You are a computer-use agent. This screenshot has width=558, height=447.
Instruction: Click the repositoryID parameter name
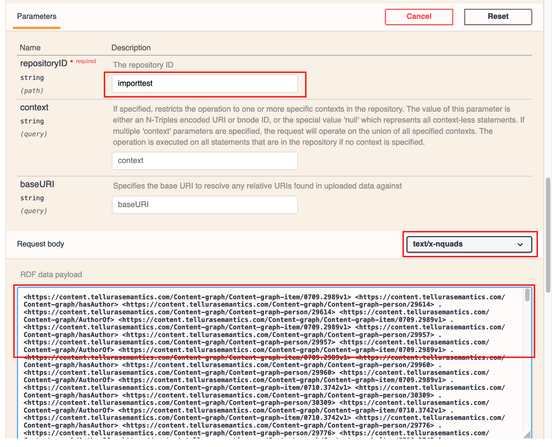click(44, 63)
